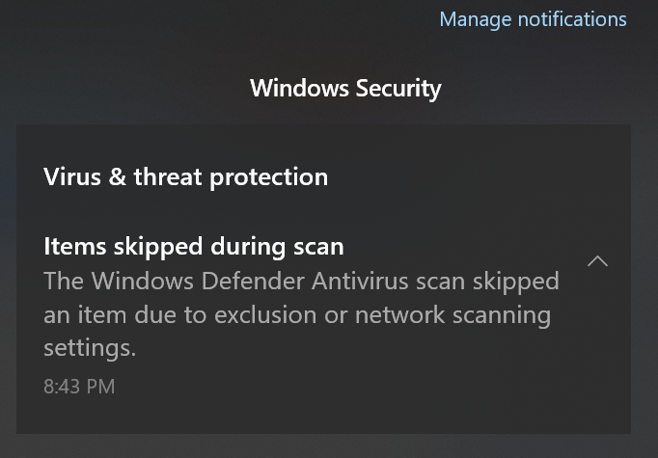Click the line mentioning exclusion or network scanning
Image resolution: width=658 pixels, height=458 pixels.
point(297,314)
